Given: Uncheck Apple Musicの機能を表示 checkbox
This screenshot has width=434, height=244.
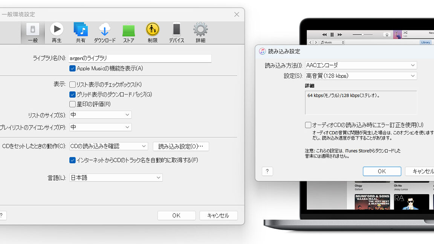Looking at the screenshot, I should coord(72,68).
